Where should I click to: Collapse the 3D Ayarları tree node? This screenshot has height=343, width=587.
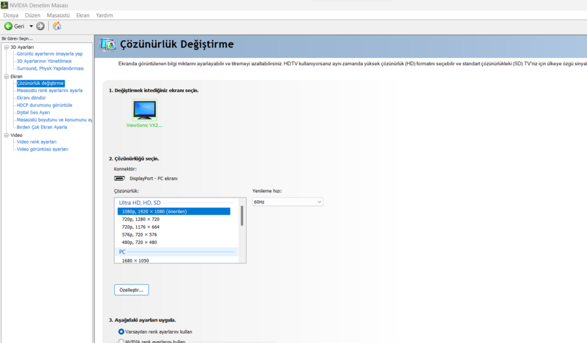[7, 47]
